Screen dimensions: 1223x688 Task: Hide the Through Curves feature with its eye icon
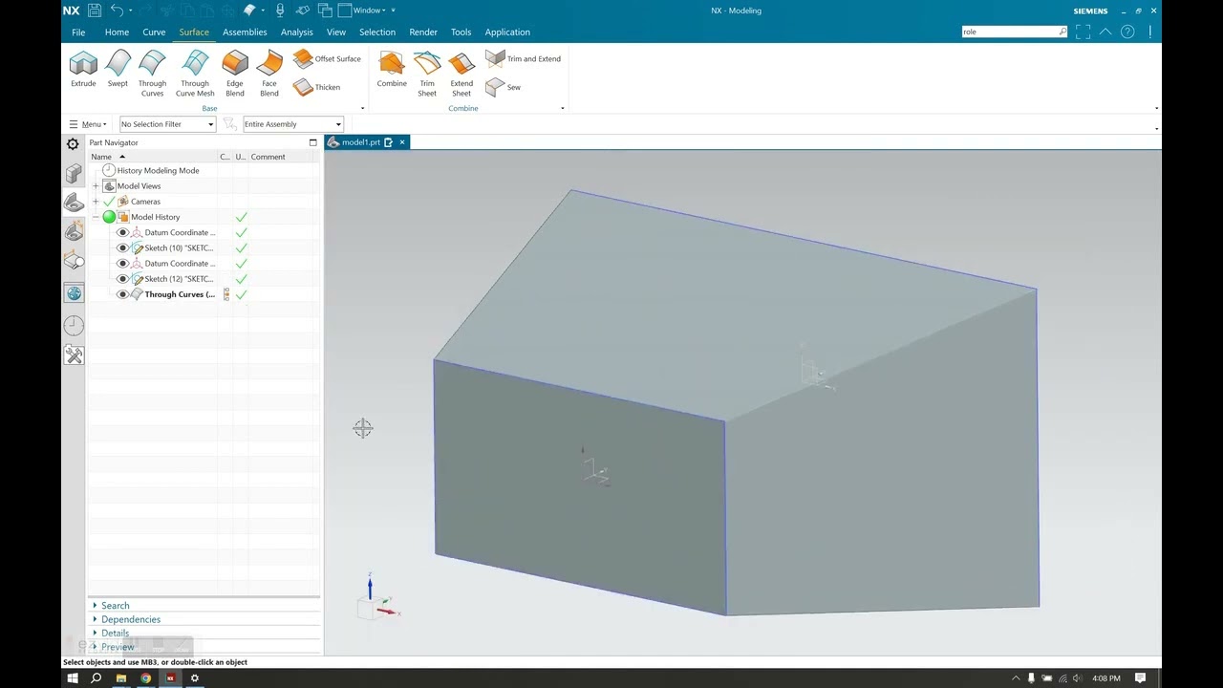pos(122,294)
